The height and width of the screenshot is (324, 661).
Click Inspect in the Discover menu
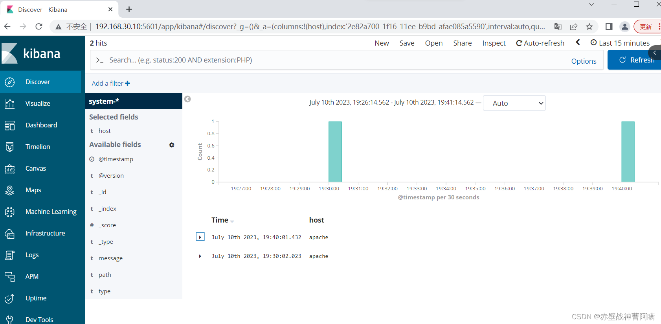[494, 43]
